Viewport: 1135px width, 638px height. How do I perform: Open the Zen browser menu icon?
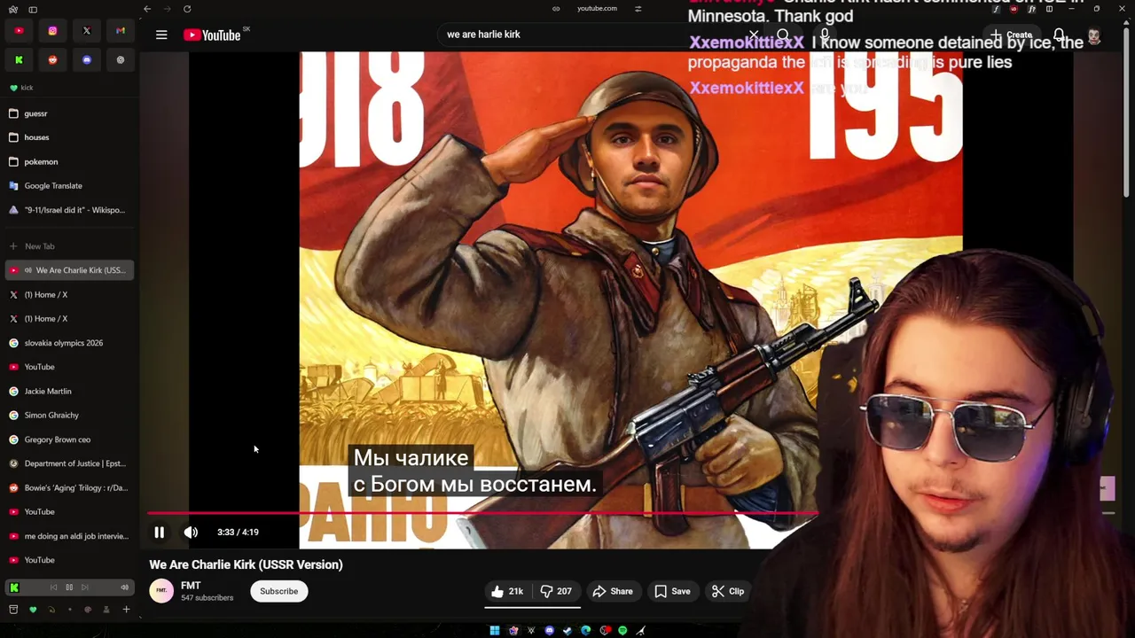[12, 9]
